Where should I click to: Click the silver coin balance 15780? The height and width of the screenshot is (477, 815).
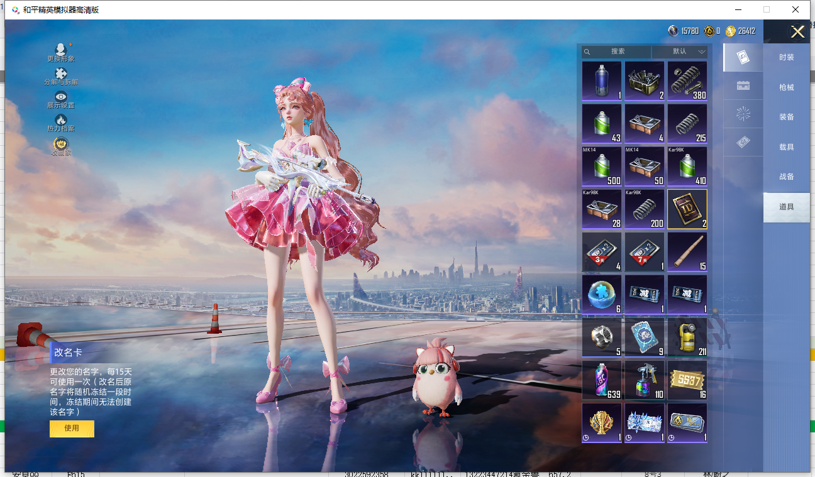(683, 31)
